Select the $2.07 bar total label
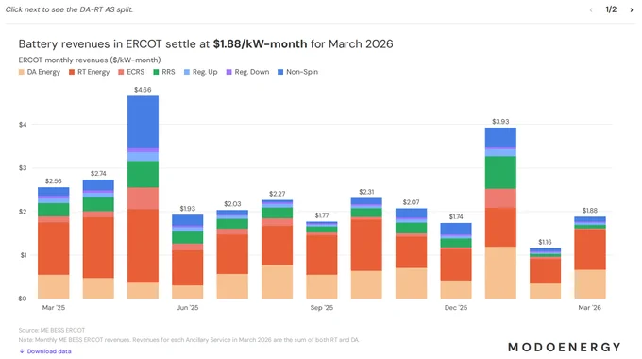642x359 pixels. tap(411, 202)
